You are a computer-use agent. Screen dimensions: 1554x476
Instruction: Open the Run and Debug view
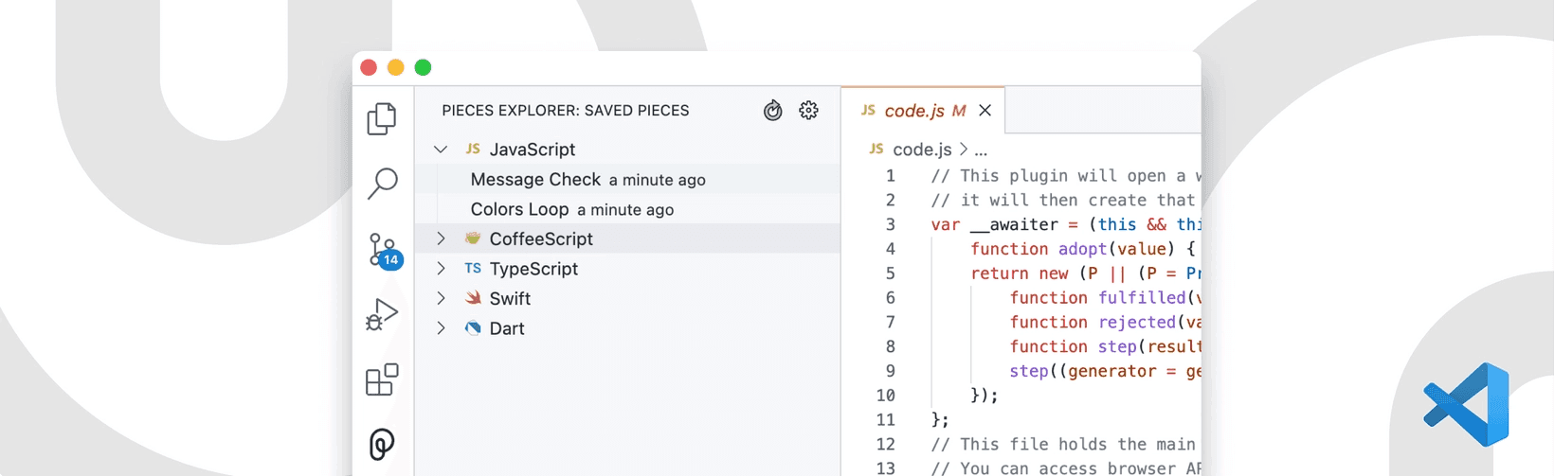pos(382,314)
